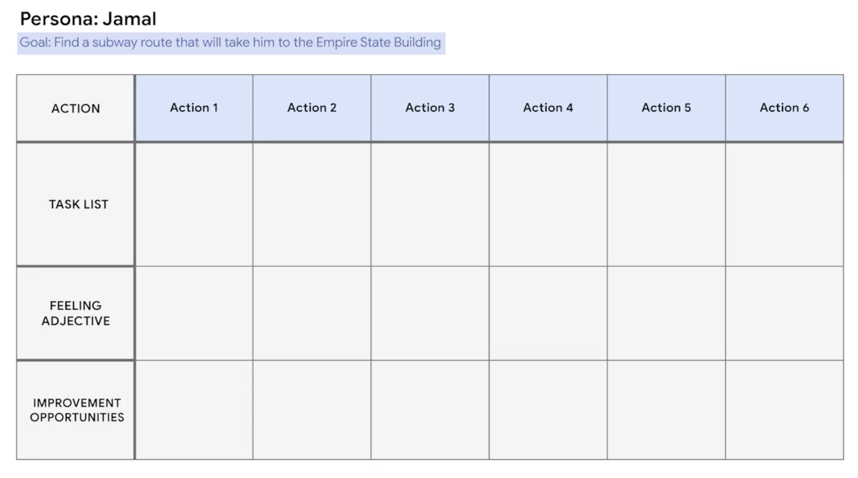858x478 pixels.
Task: Select the Task List cell under Action 3
Action: coord(430,204)
